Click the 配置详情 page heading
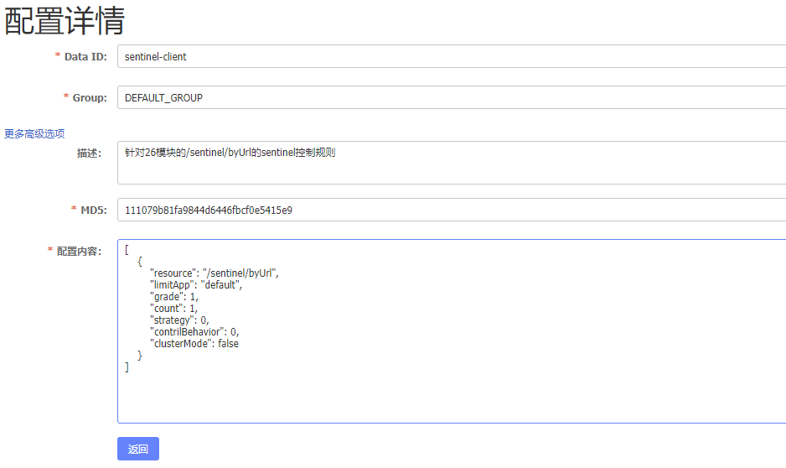The height and width of the screenshot is (468, 786). [65, 20]
